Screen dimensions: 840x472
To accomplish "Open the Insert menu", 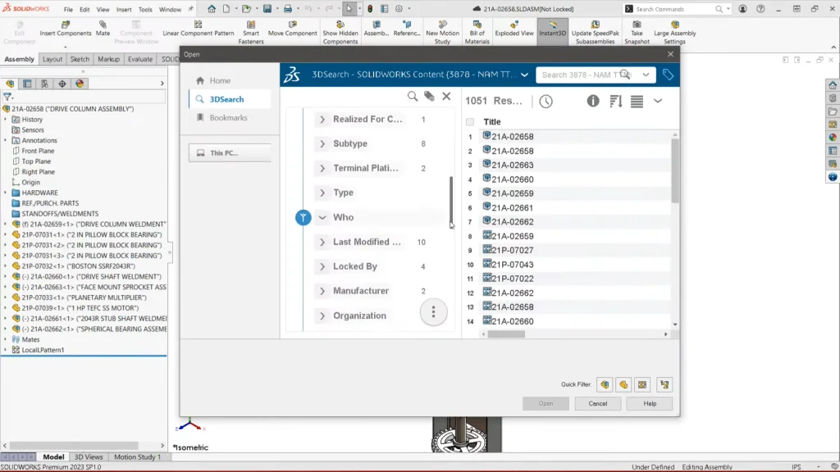I will tap(124, 10).
